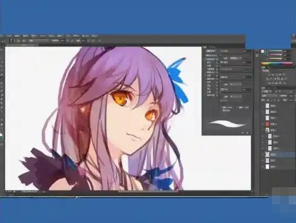Open the Size Jitter Control dropdown
Screen dimensions: 296x223
pos(235,58)
